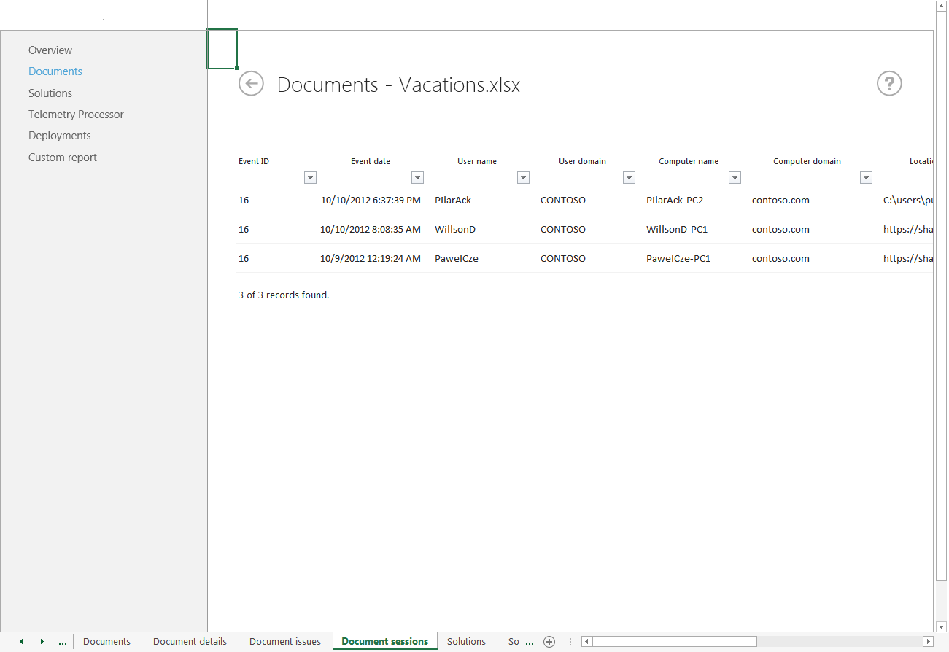The image size is (949, 652).
Task: Open the Event ID filter dropdown
Action: (x=310, y=177)
